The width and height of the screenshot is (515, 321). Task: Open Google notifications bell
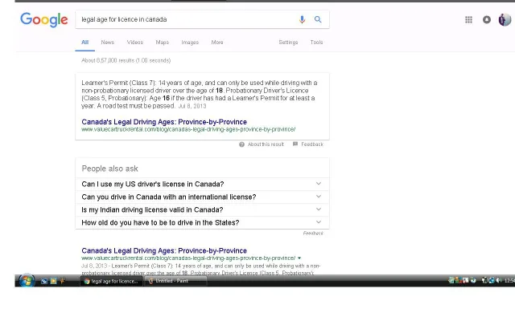click(x=487, y=19)
